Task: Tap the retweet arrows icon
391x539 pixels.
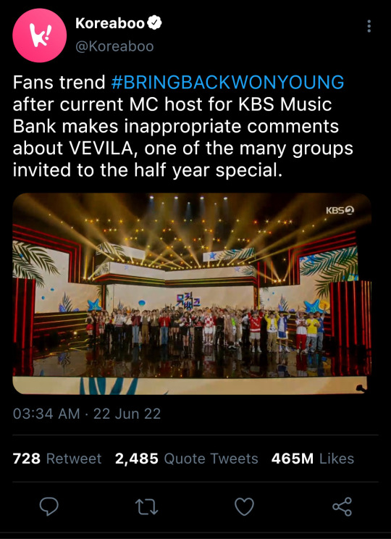Action: tap(147, 506)
